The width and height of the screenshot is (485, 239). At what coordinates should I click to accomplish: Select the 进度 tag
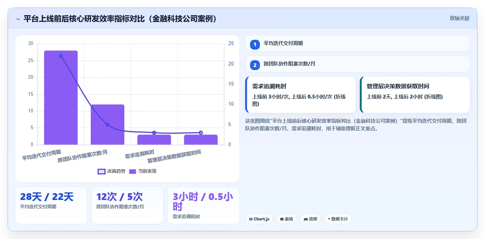click(x=310, y=219)
